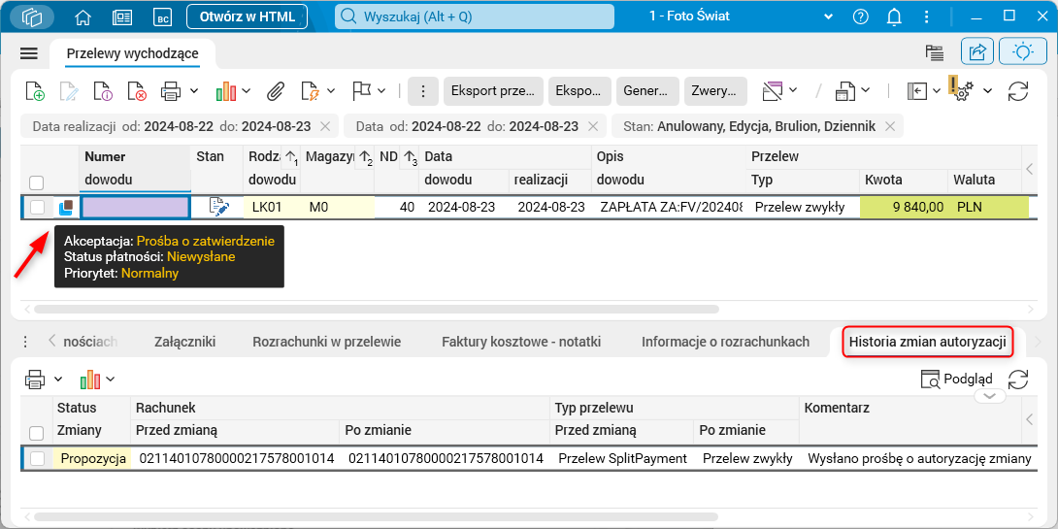This screenshot has width=1058, height=529.
Task: Open the help question mark icon
Action: click(860, 17)
